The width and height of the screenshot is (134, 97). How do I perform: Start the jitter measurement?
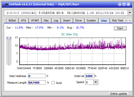(x=120, y=28)
